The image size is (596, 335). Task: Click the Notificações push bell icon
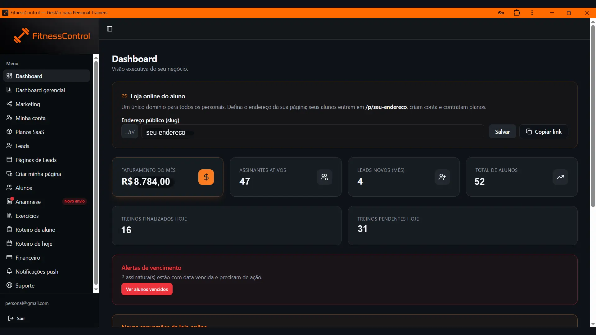point(9,271)
